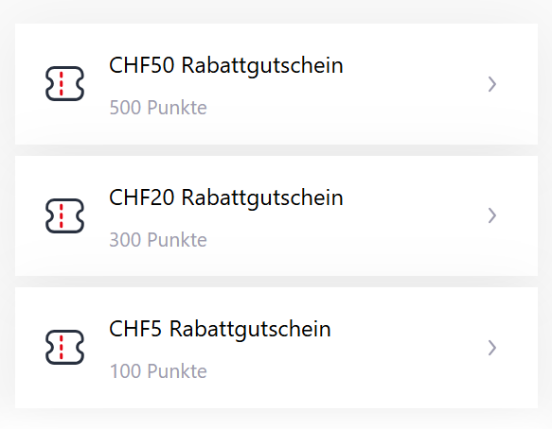Click the 500 Punkte label
This screenshot has width=552, height=429.
[158, 108]
